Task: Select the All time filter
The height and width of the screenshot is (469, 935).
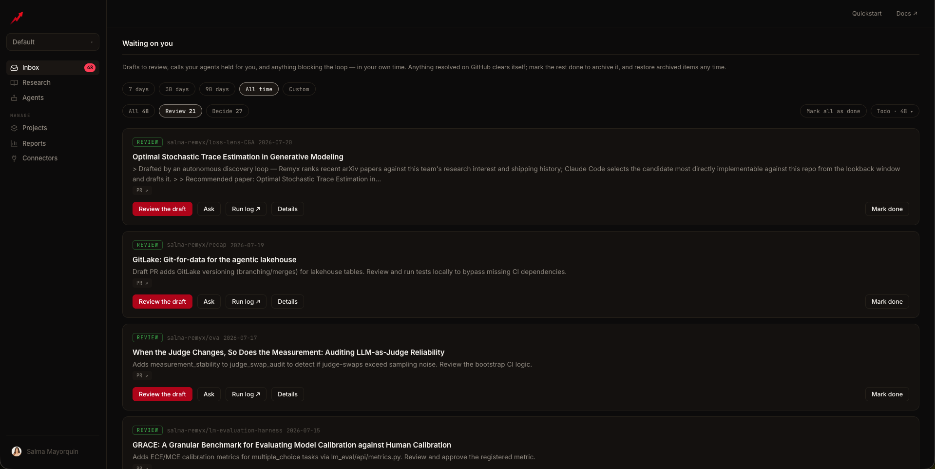Action: coord(259,89)
